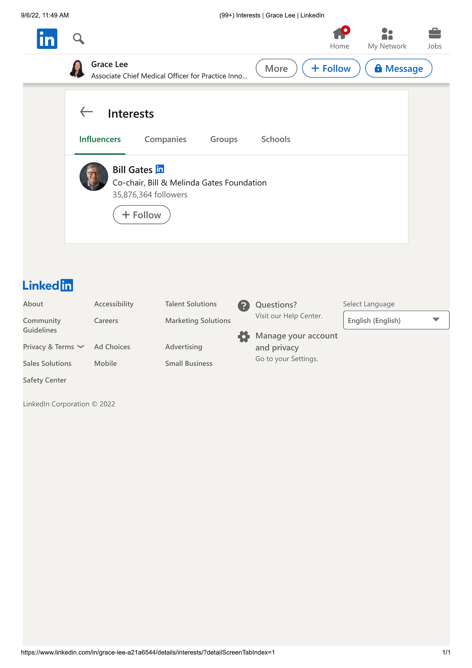Click Grace Lee's 'Associate Chief Medical Officer' headline
The image size is (472, 668).
click(x=169, y=76)
